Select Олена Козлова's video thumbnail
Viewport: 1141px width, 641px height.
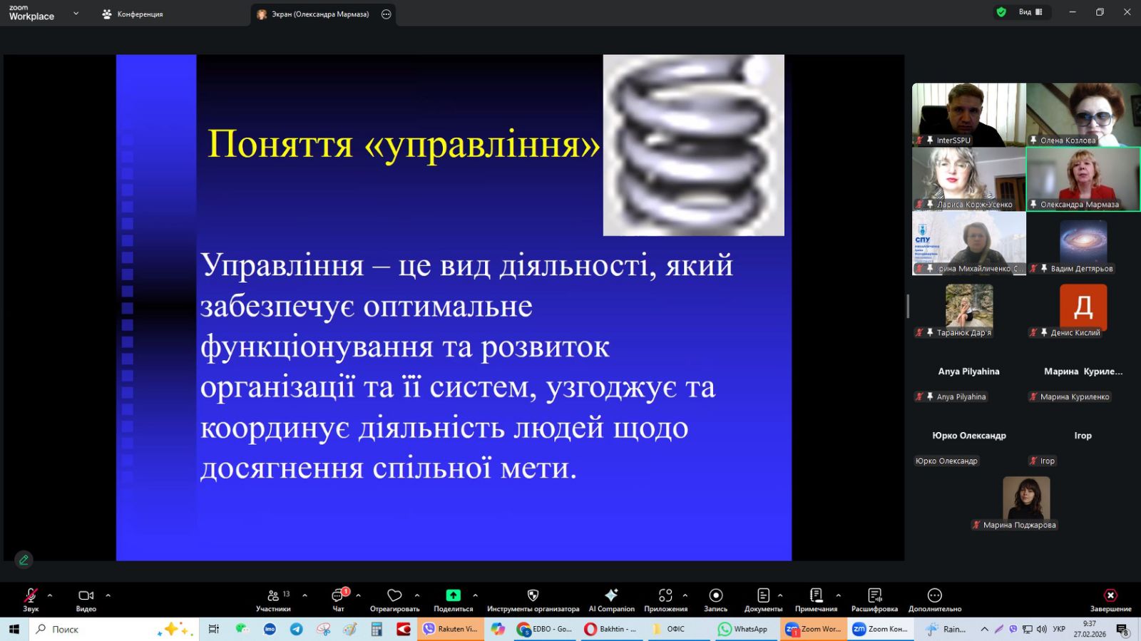1083,114
